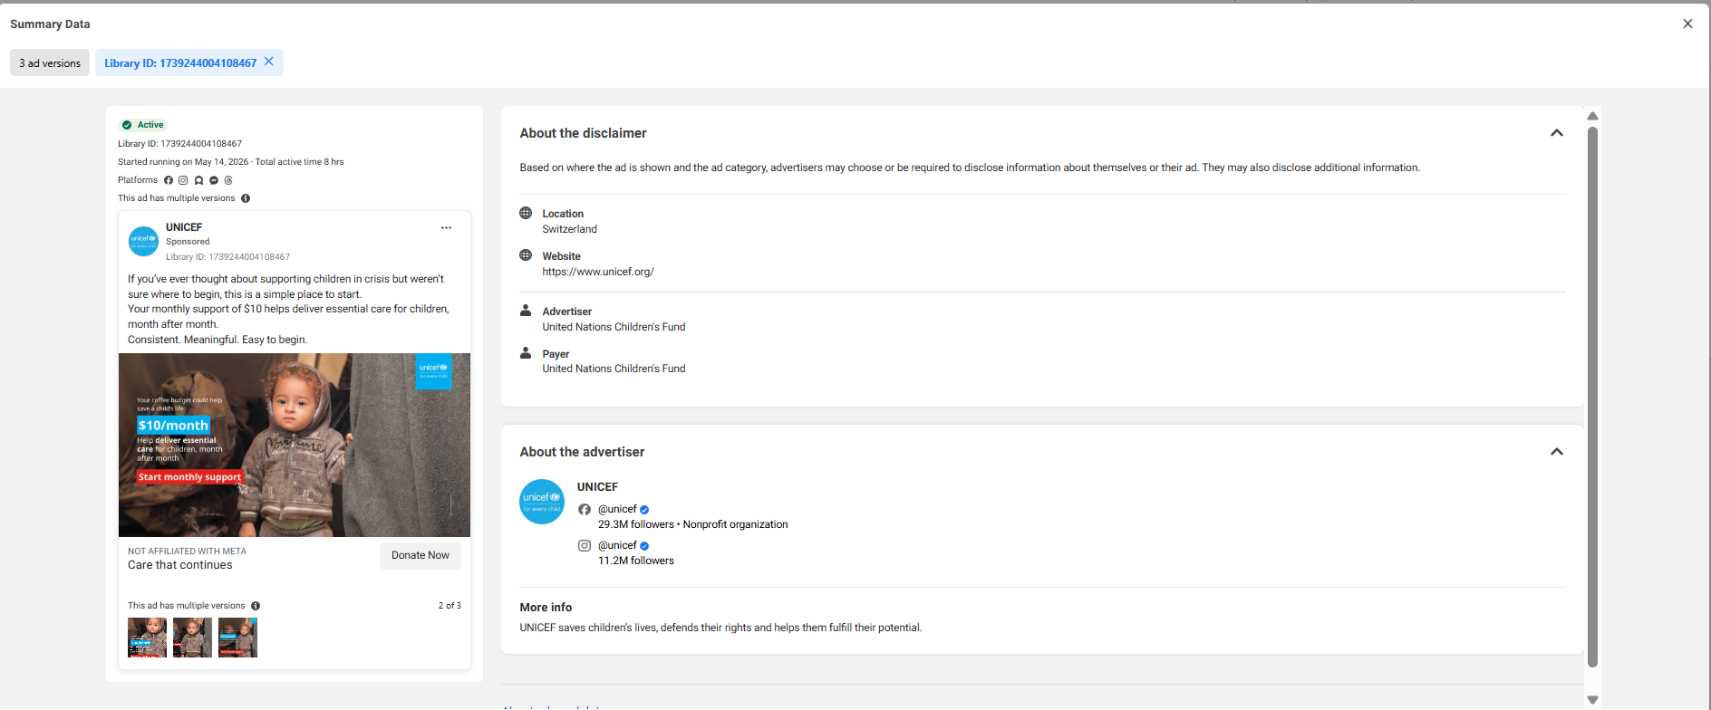
Task: Click the large UNICEF logo under About the advertiser
Action: (x=542, y=502)
